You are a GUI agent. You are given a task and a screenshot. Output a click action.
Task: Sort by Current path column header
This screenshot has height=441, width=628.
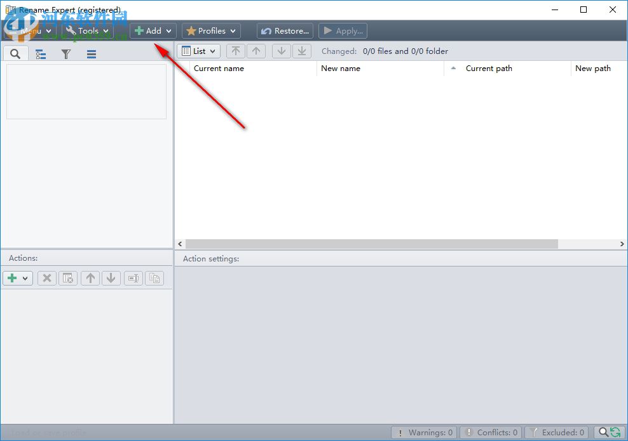507,69
